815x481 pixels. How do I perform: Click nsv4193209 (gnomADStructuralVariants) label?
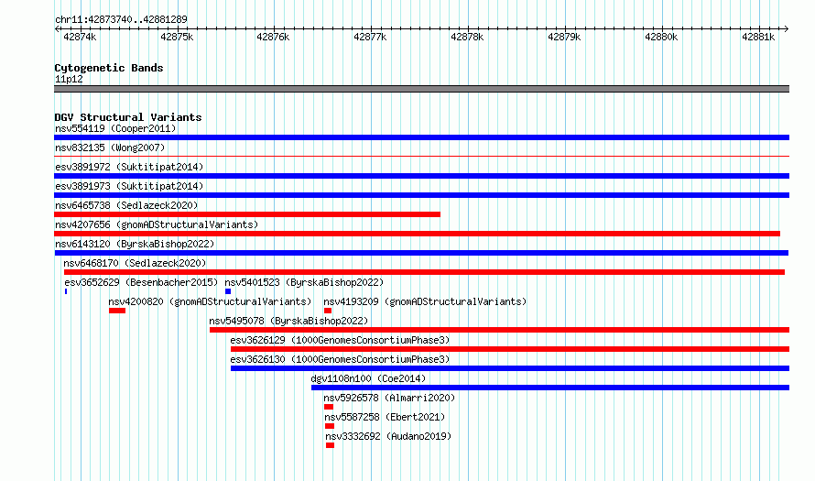(x=425, y=301)
